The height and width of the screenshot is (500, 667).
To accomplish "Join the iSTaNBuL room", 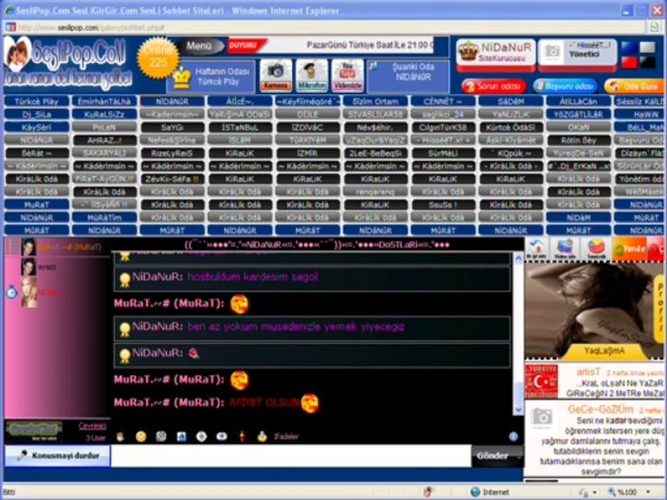I will pos(240,127).
